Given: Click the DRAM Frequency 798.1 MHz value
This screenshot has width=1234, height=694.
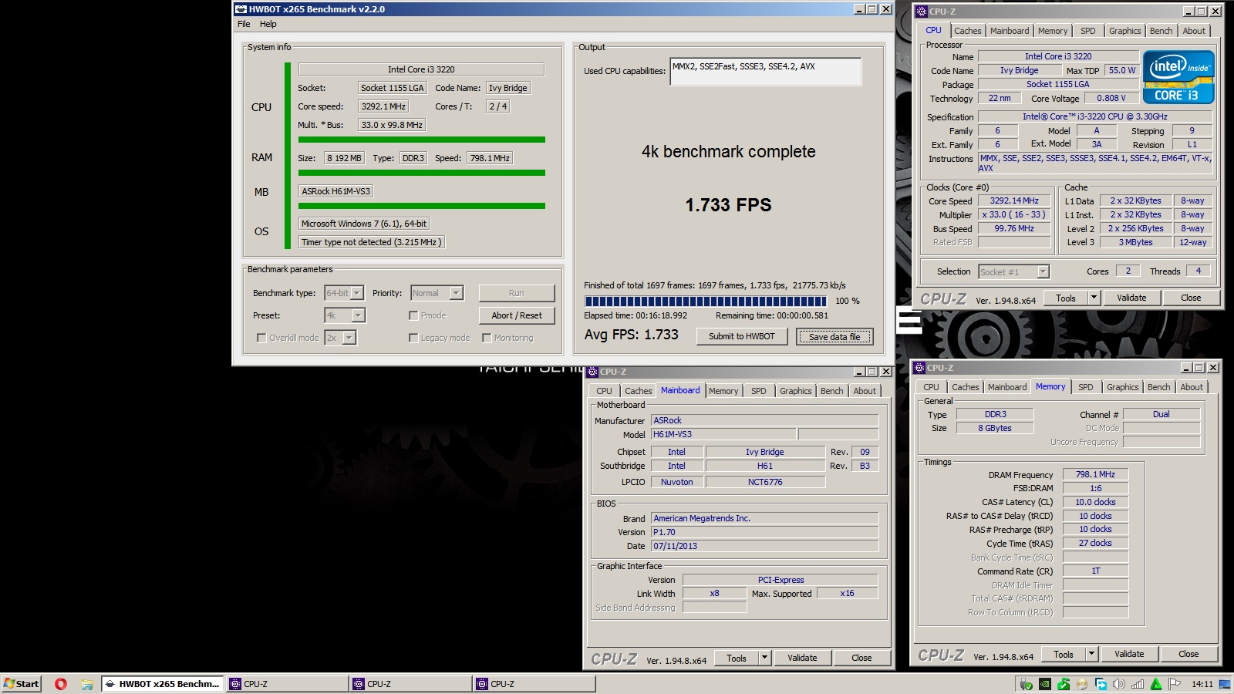Looking at the screenshot, I should 1095,474.
